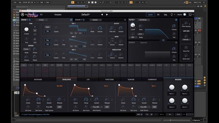Toggle Engine 1 power button
The width and height of the screenshot is (219, 123).
click(x=71, y=20)
